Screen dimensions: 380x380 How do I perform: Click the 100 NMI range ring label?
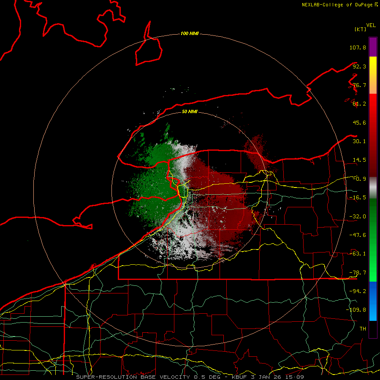190,33
